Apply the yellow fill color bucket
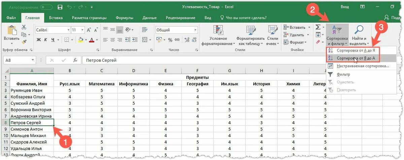The height and width of the screenshot is (160, 404). tap(80, 40)
